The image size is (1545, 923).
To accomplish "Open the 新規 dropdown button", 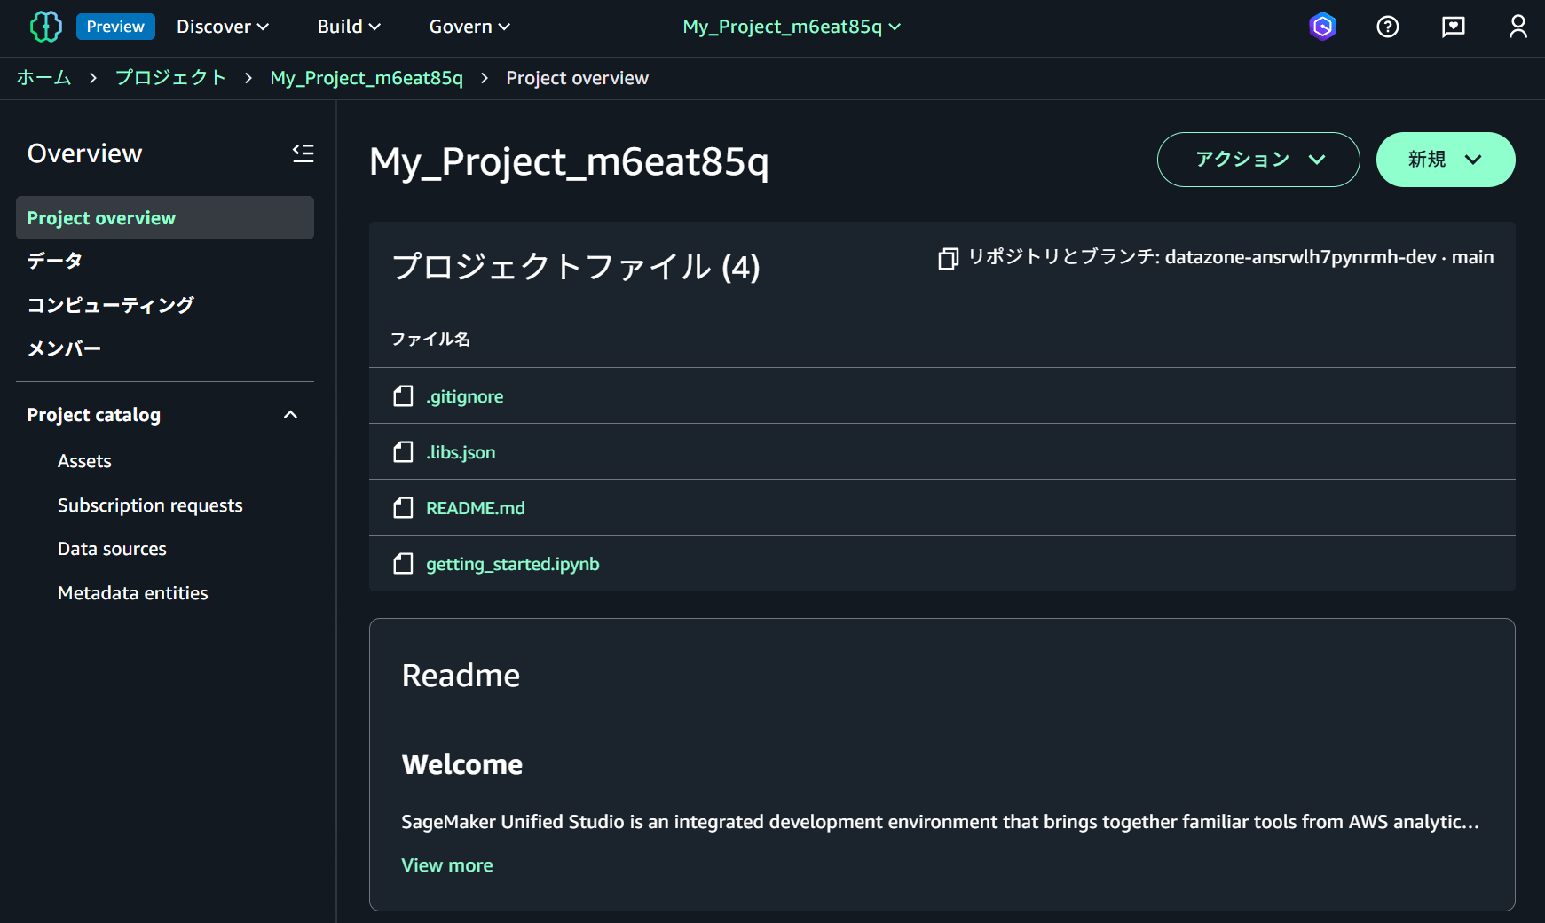I will [1446, 160].
